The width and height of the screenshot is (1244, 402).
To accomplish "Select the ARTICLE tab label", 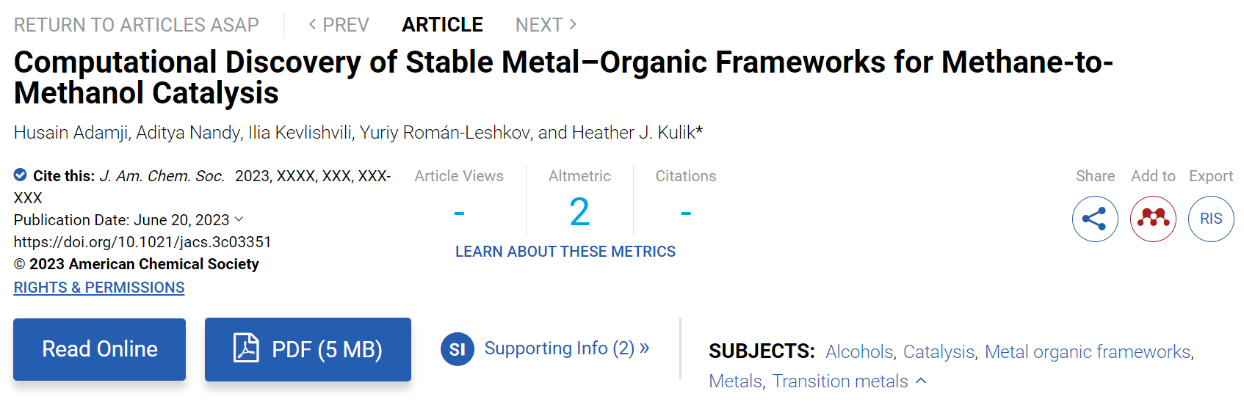I will (x=442, y=25).
